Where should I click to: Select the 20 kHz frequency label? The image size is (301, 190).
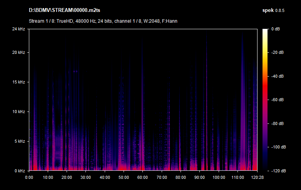tap(18, 52)
